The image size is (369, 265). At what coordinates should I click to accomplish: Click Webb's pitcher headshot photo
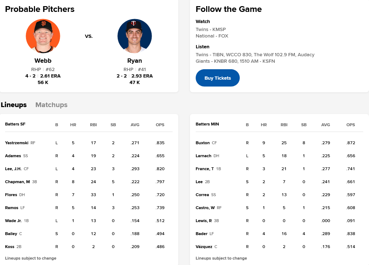43,36
